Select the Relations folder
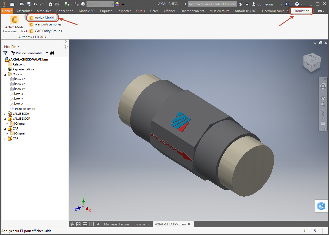329x235 pixels. pos(16,64)
